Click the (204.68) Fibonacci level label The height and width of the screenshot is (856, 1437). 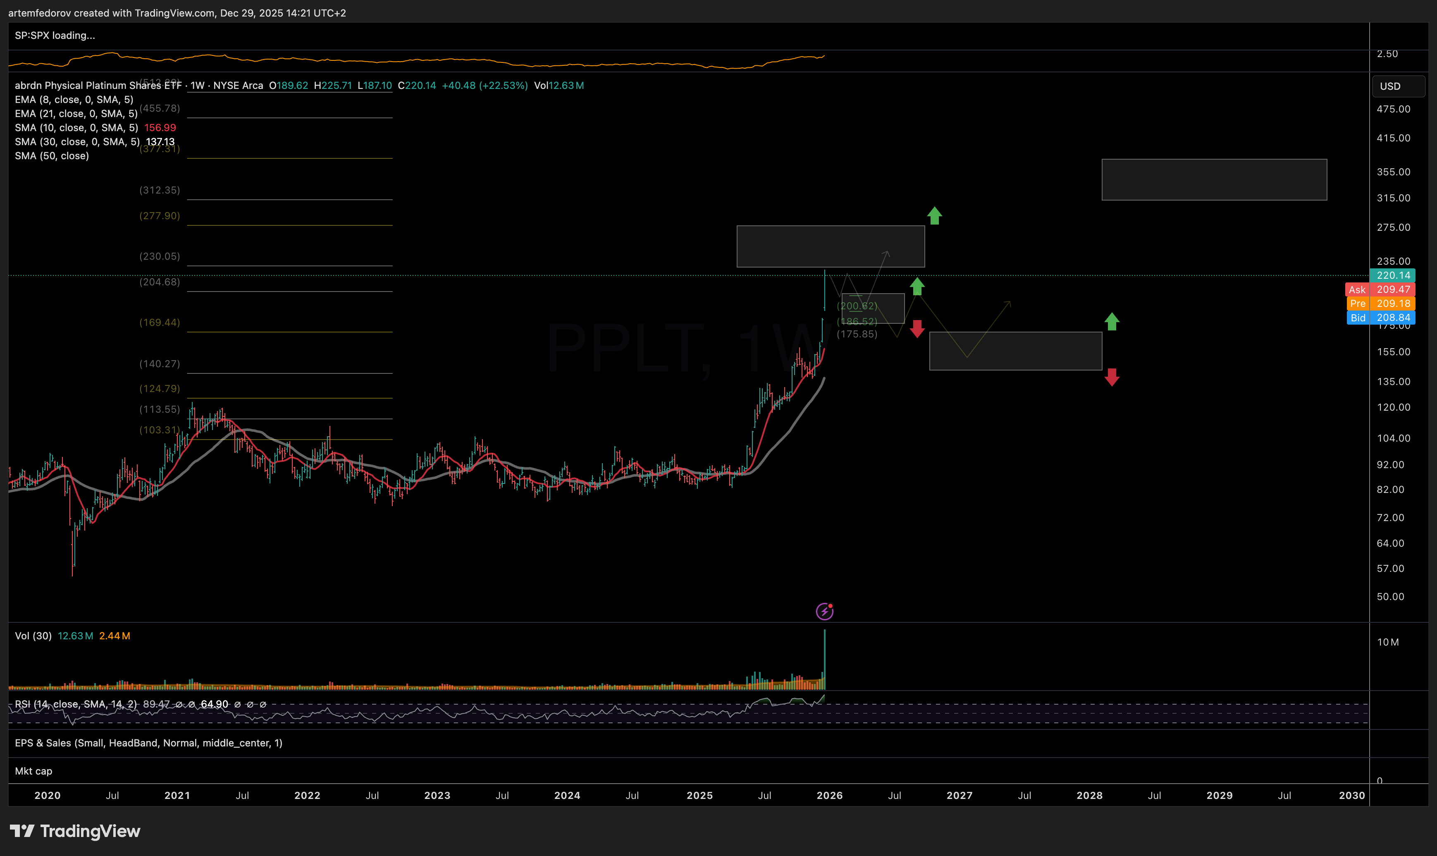[160, 282]
